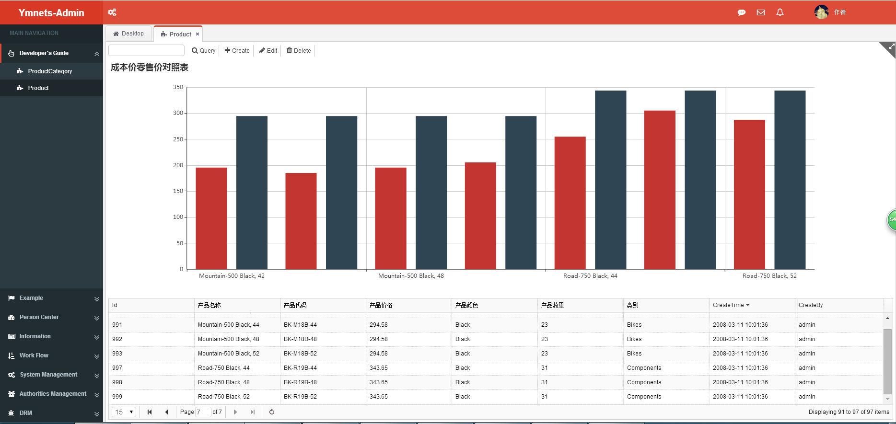Screen dimensions: 896x424
Task: Open ProductCategory in the sidebar
Action: [x=50, y=71]
